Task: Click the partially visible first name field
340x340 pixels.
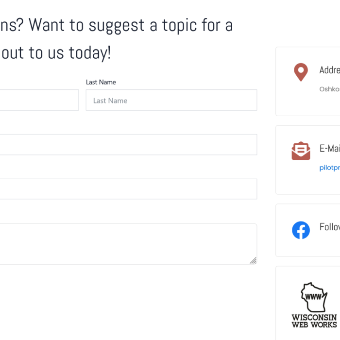Action: tap(39, 100)
